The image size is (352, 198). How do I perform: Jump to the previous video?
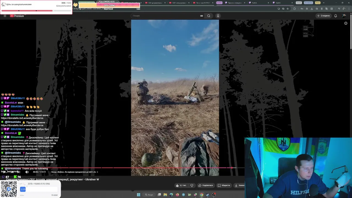point(12,172)
